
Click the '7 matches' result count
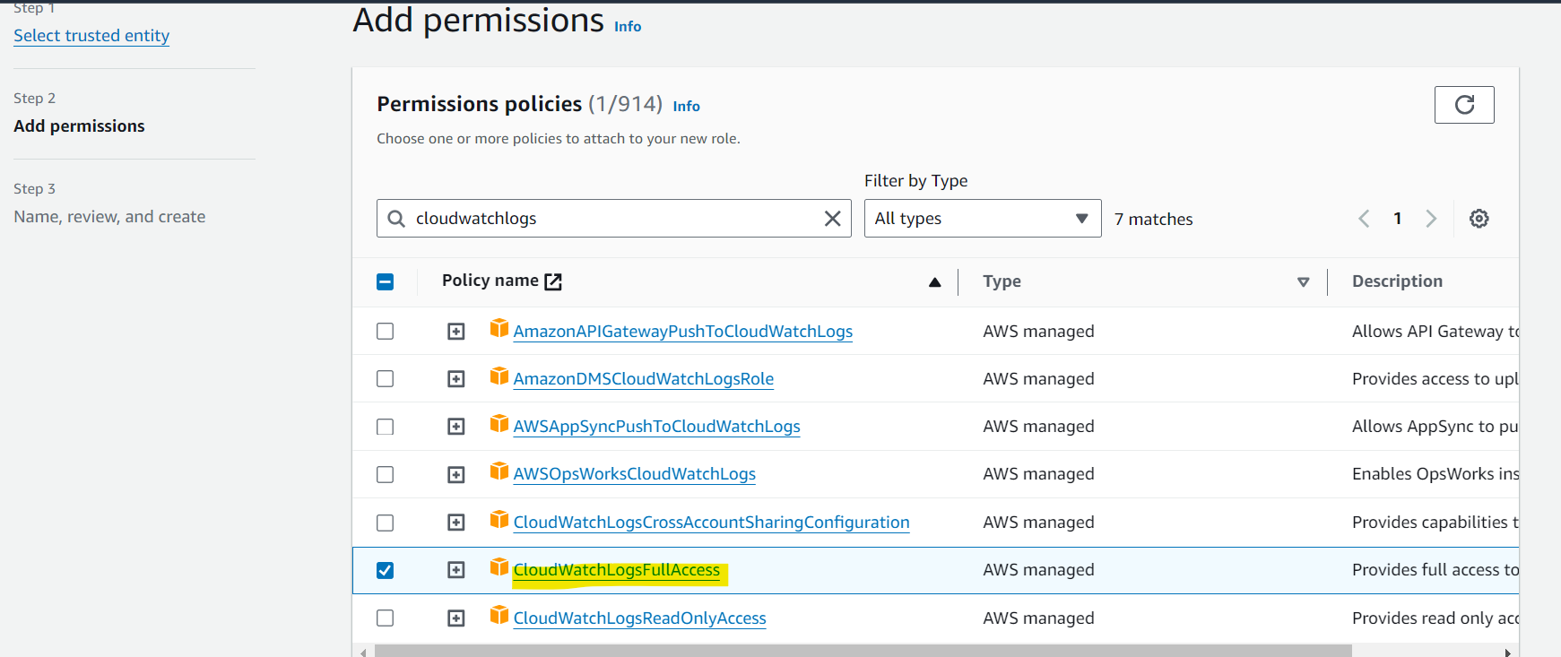coord(1154,220)
